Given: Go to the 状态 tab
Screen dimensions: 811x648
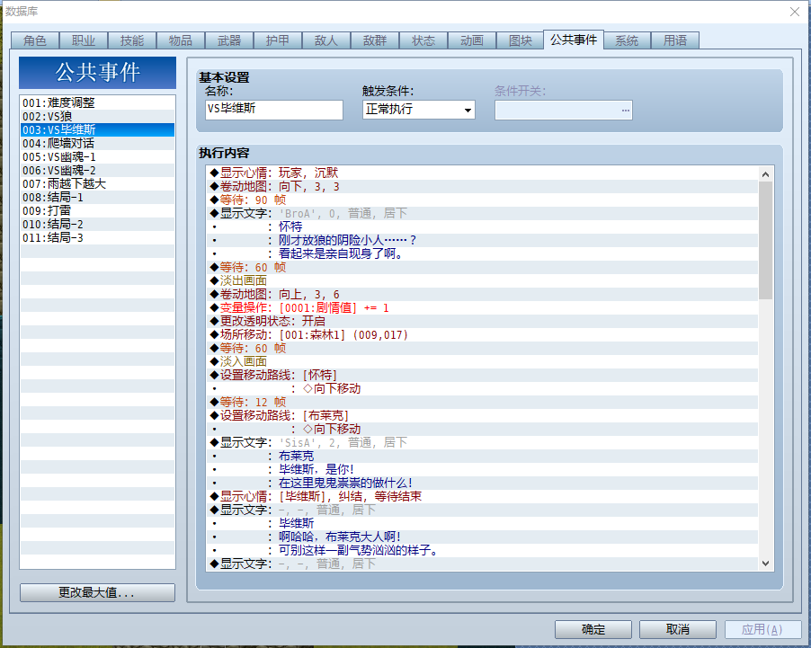Looking at the screenshot, I should (x=423, y=40).
